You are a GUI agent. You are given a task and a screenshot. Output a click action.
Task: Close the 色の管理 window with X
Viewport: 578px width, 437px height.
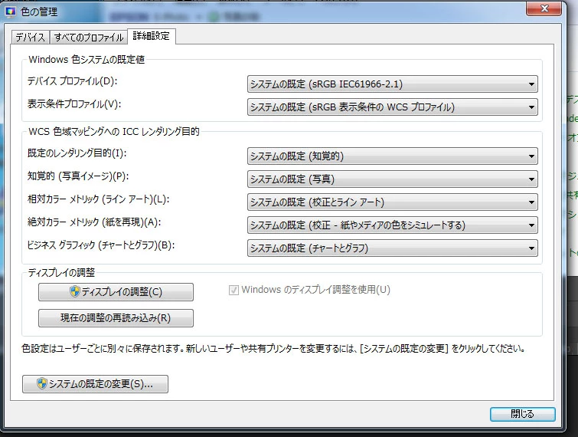click(x=544, y=8)
